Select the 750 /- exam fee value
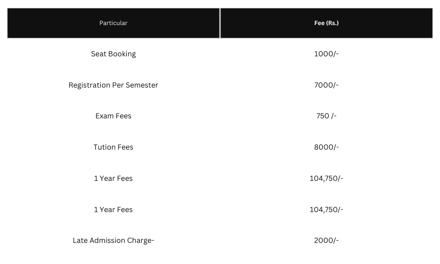This screenshot has width=440, height=264. [326, 116]
